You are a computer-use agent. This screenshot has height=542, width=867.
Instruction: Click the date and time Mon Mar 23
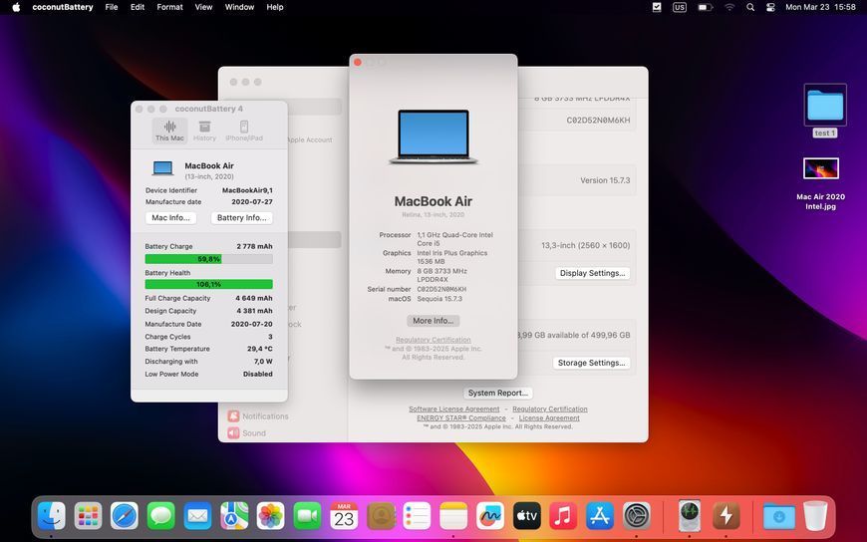(820, 7)
